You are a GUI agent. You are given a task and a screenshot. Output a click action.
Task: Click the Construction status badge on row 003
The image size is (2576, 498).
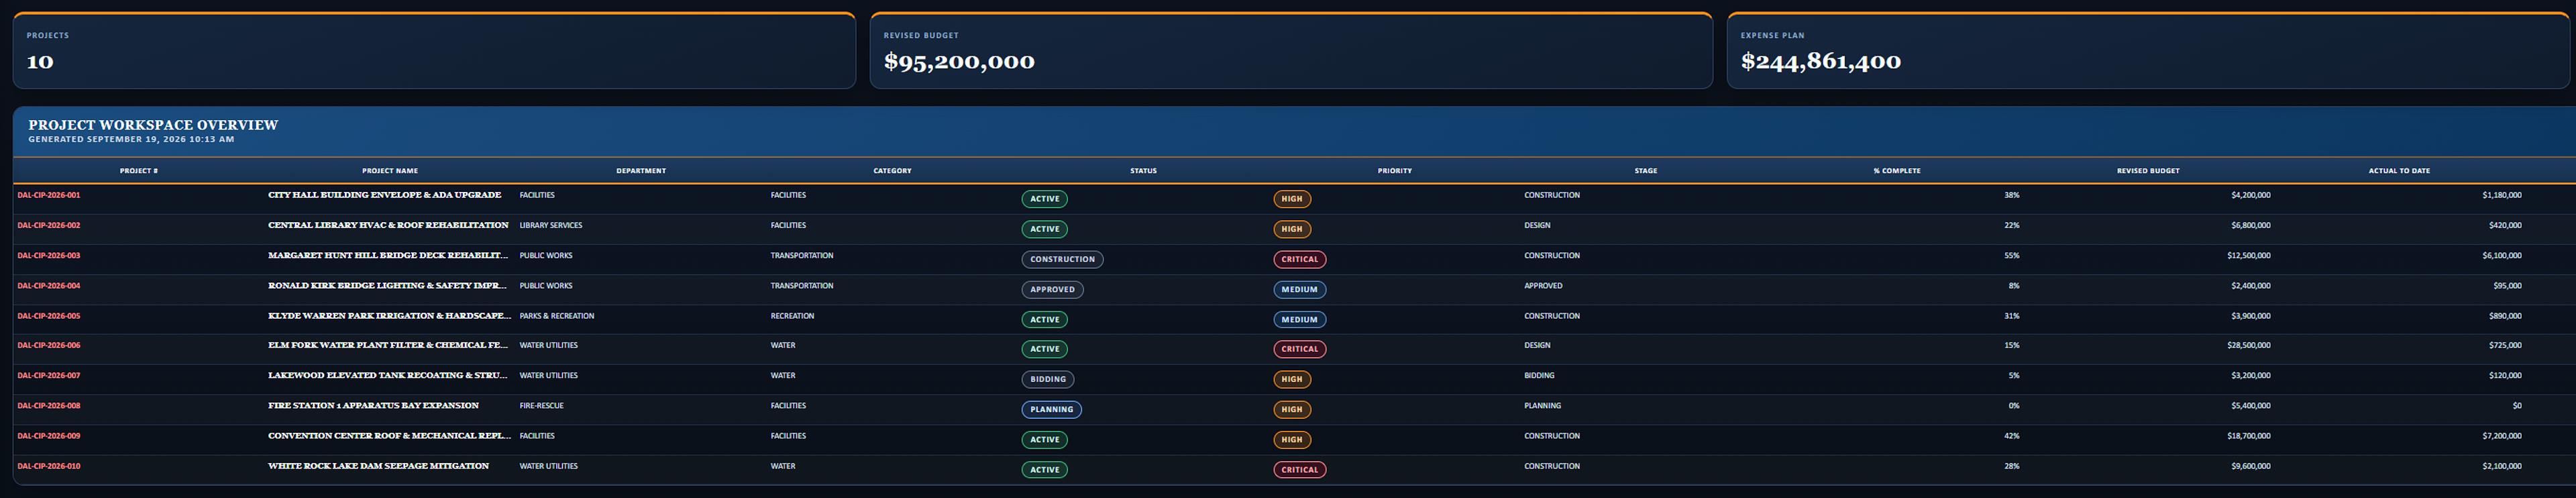1062,259
